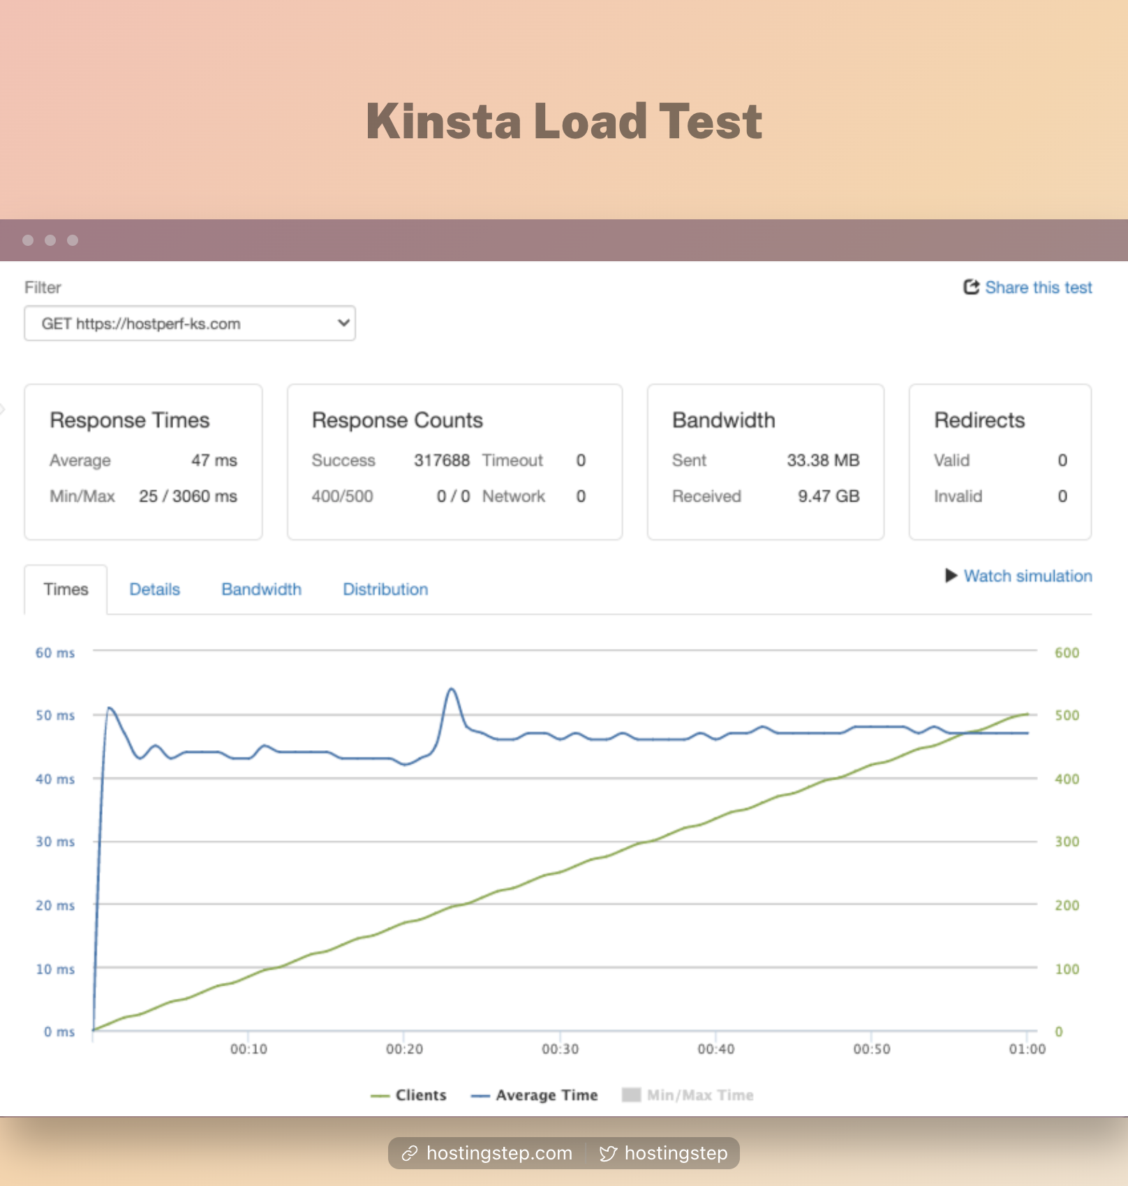Click the first window dot in title bar
The image size is (1128, 1186).
coord(28,240)
